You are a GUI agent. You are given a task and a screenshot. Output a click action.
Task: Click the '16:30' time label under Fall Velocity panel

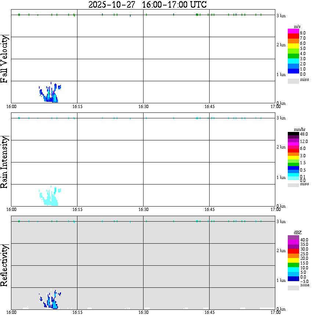(144, 107)
